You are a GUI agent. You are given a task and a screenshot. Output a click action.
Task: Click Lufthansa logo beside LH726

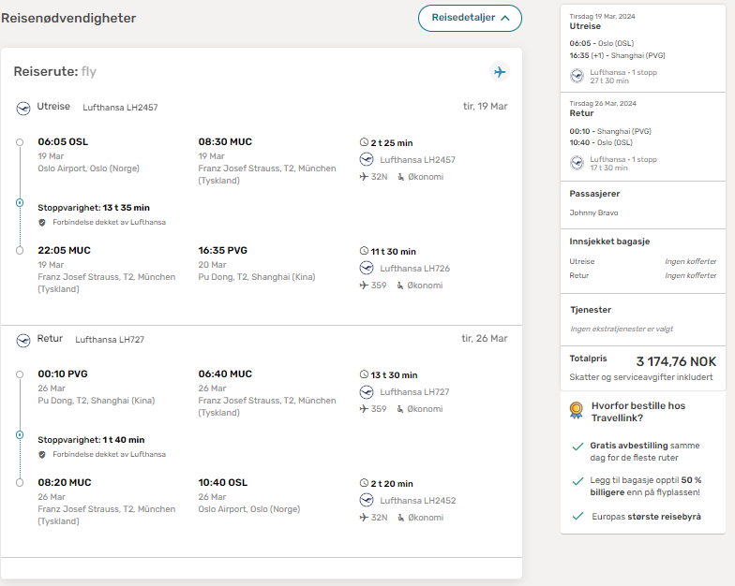coord(367,268)
